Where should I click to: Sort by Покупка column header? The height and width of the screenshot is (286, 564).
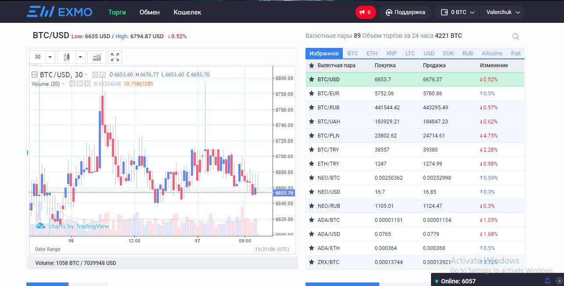click(385, 65)
